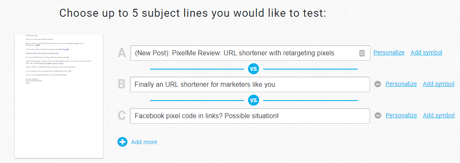The image size is (460, 163).
Task: Click the contact card icon in field A
Action: [362, 53]
